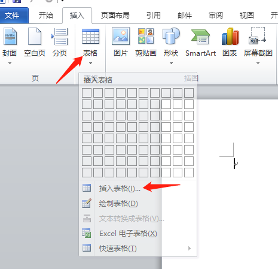Click the 封面 cover page icon
Viewport: 278px width, 269px height.
10,37
